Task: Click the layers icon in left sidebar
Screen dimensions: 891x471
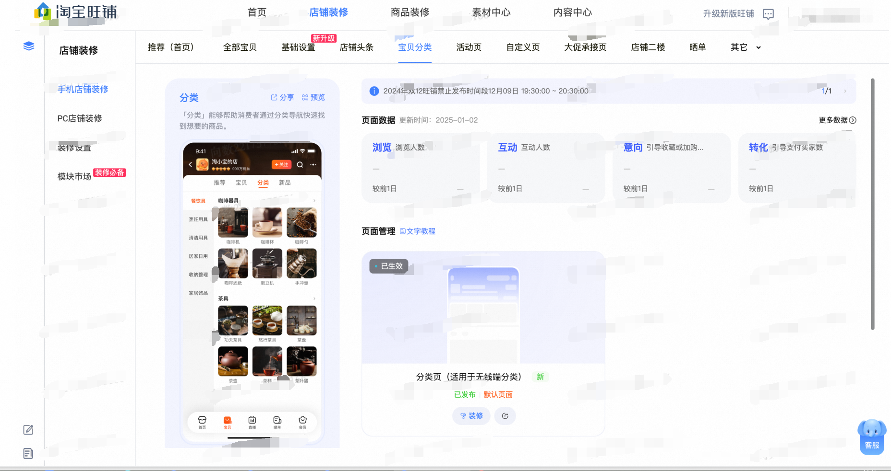Action: [29, 46]
